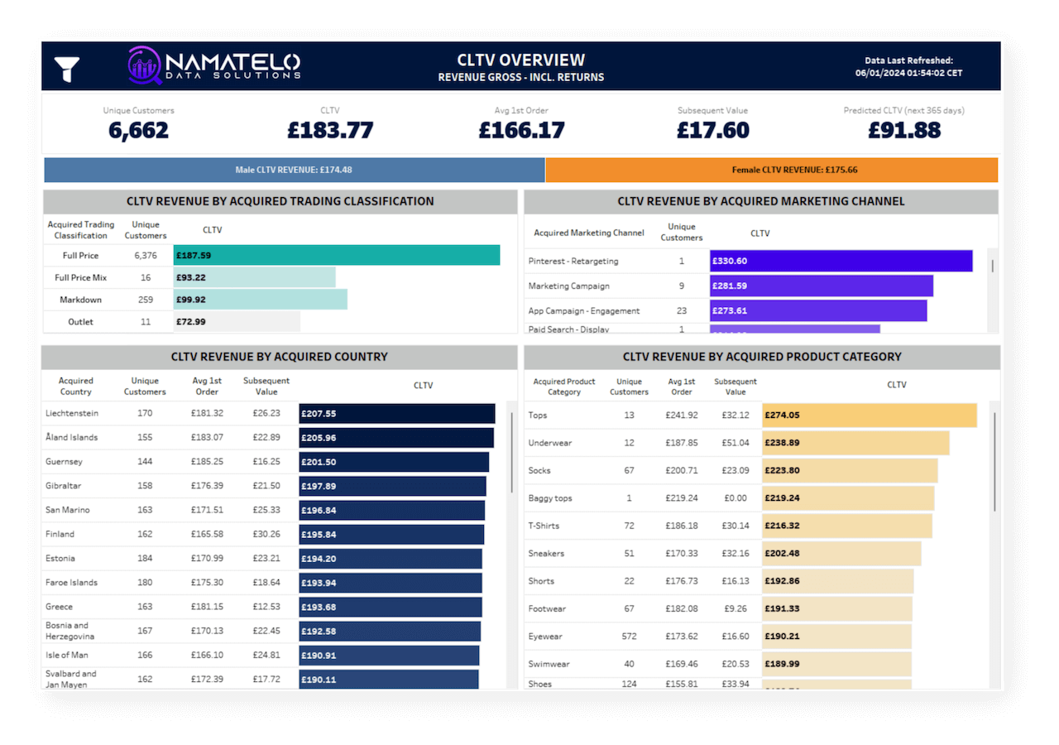Click the Markdown CLTV bar £99.92
The image size is (1059, 745).
(261, 300)
